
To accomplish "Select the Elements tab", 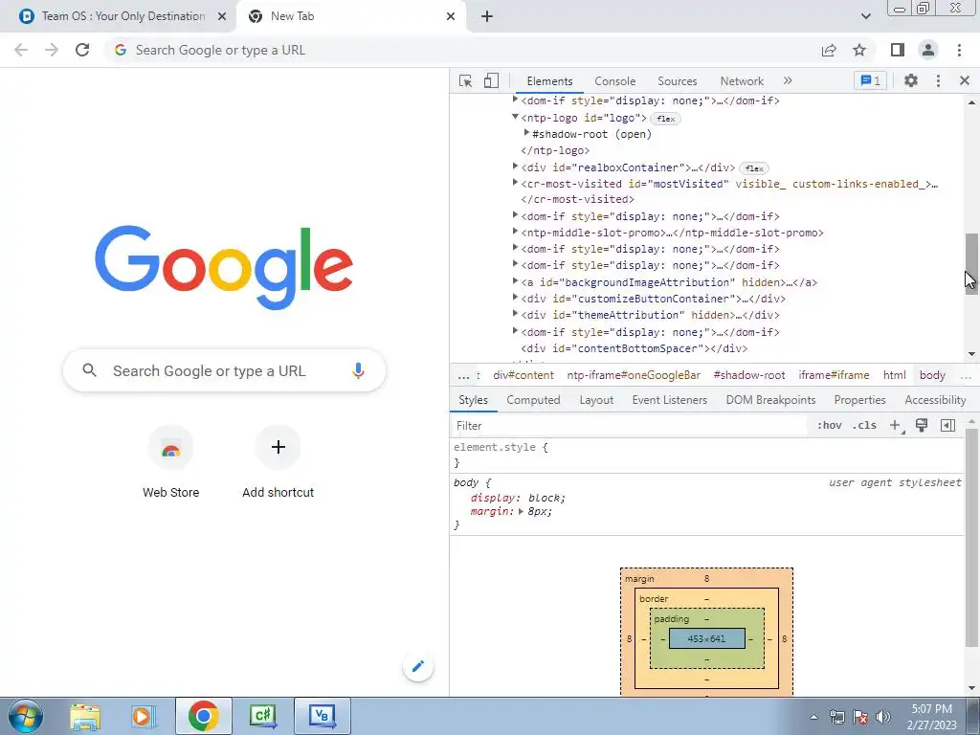I will tap(549, 81).
